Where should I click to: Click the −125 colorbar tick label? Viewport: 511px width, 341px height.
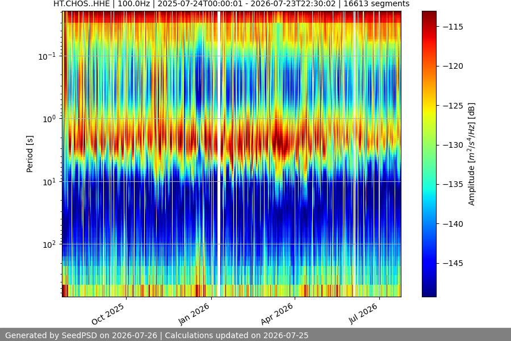[453, 106]
